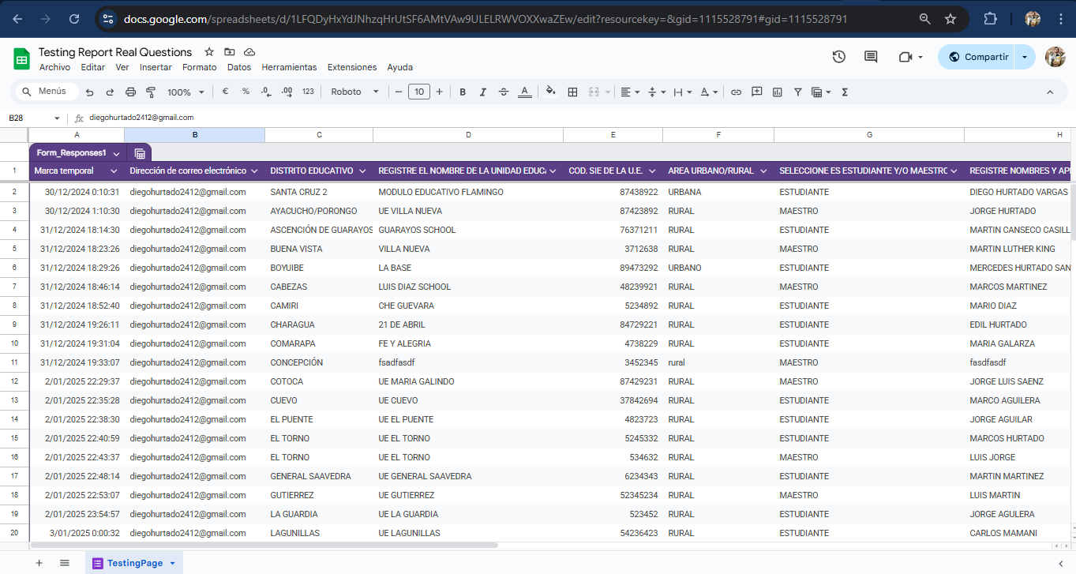Apply euro currency format

225,92
